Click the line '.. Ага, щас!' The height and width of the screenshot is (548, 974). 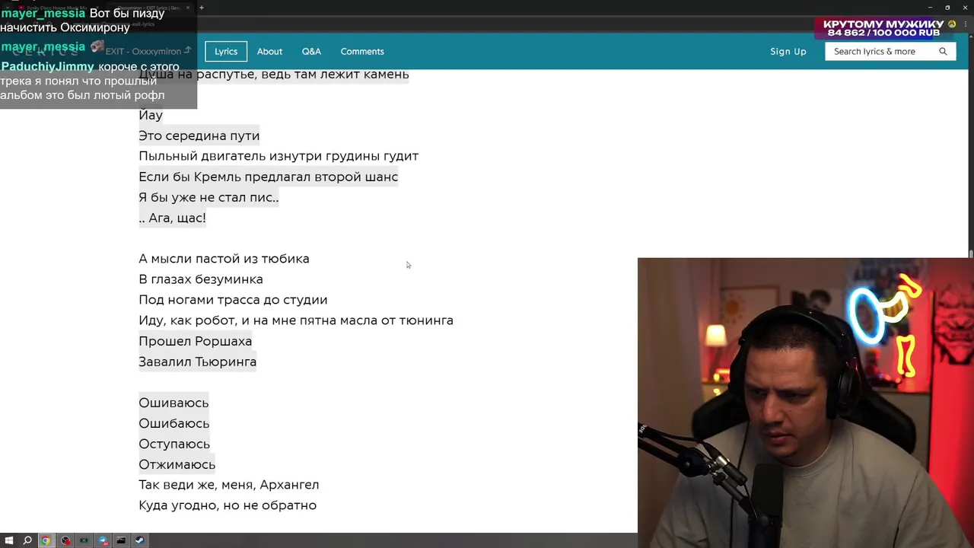[172, 218]
